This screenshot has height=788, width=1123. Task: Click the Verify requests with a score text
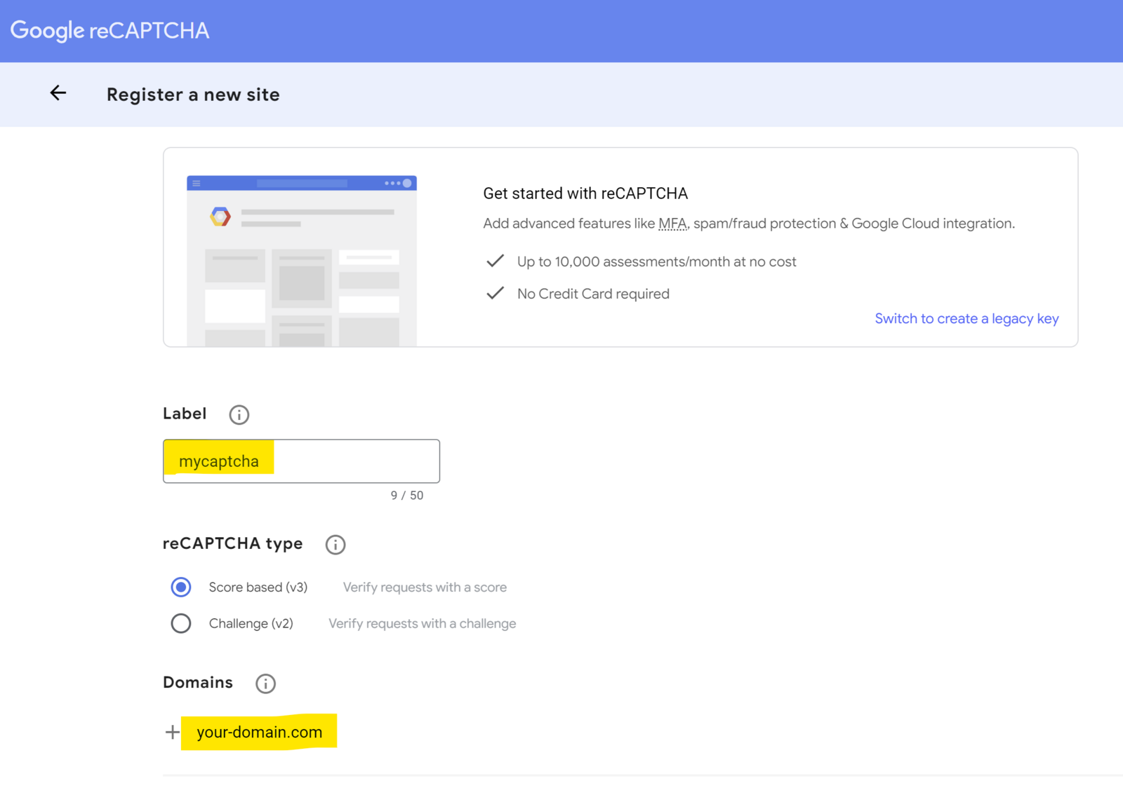(x=425, y=587)
